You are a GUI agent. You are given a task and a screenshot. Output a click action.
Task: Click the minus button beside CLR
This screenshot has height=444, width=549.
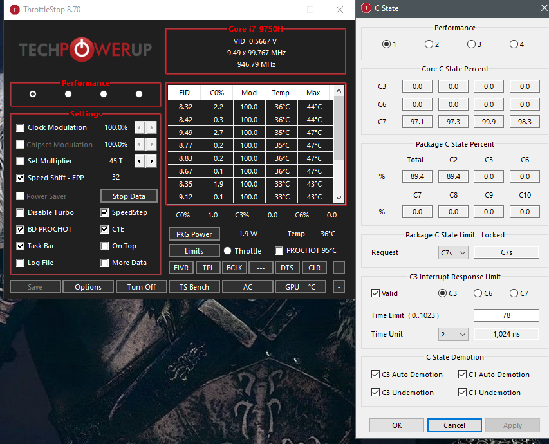[339, 268]
